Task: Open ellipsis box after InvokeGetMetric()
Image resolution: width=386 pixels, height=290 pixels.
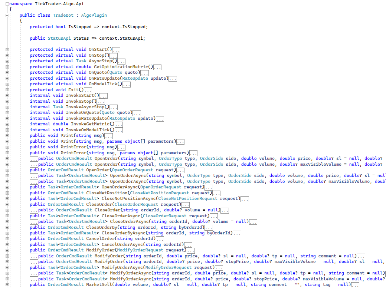Action: [x=119, y=125]
